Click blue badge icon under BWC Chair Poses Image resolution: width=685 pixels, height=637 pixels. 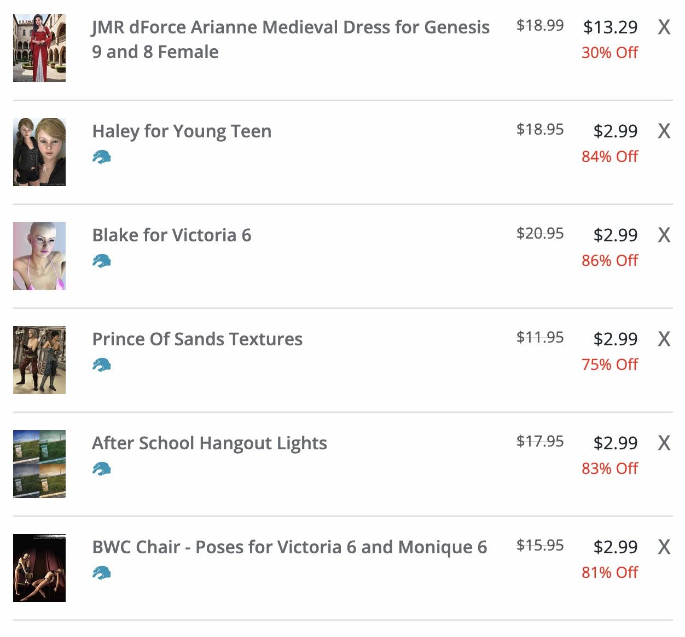tap(102, 574)
